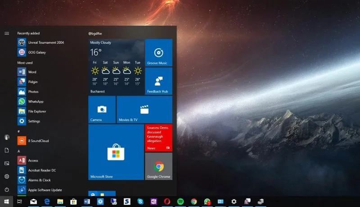The width and height of the screenshot is (360, 207).
Task: Expand the Start menu hamburger navigation
Action: point(7,33)
